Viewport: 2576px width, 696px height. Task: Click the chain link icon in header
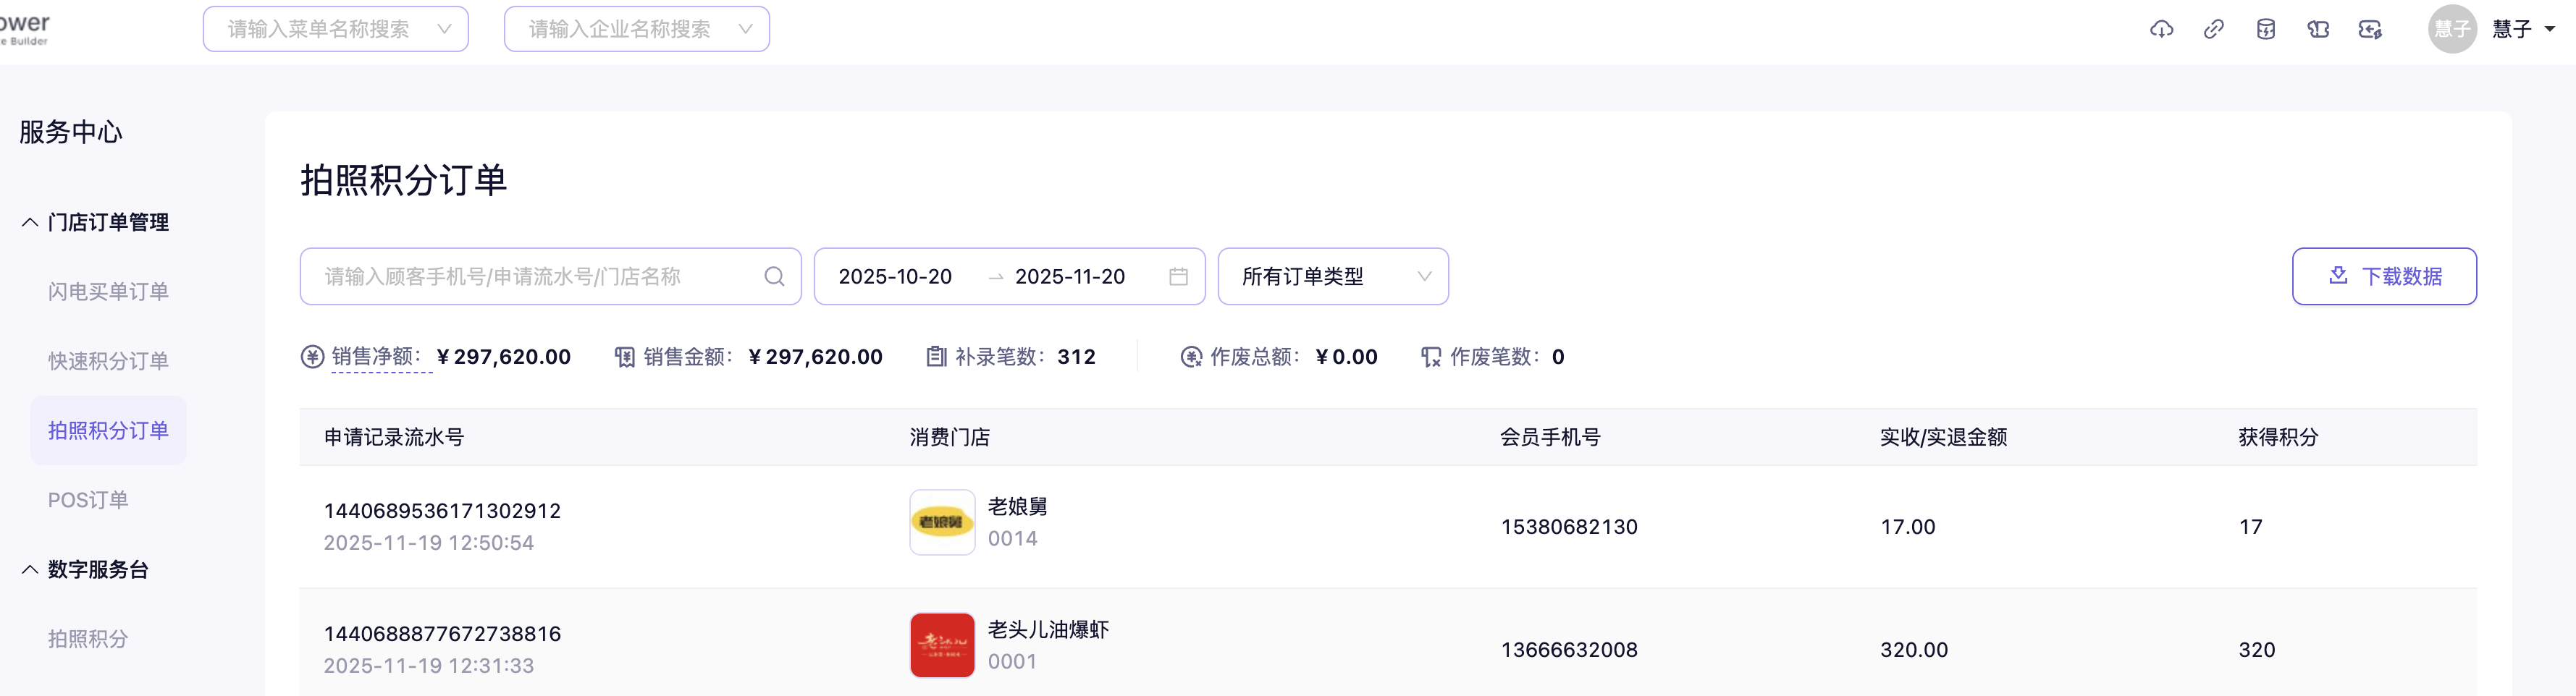pyautogui.click(x=2213, y=29)
